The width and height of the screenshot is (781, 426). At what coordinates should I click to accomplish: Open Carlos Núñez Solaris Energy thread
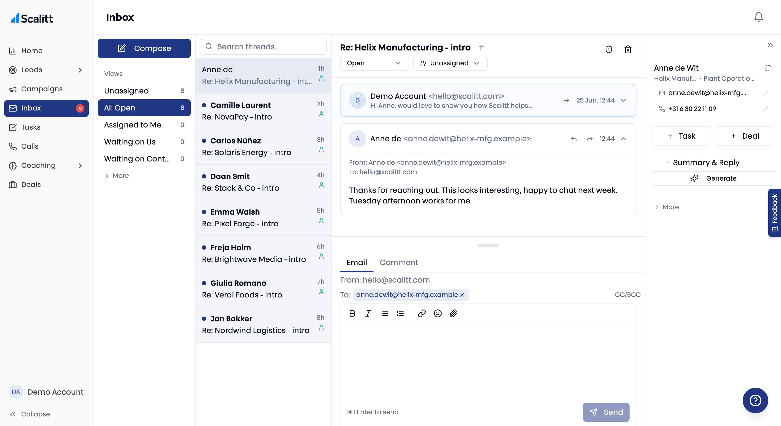(x=263, y=147)
